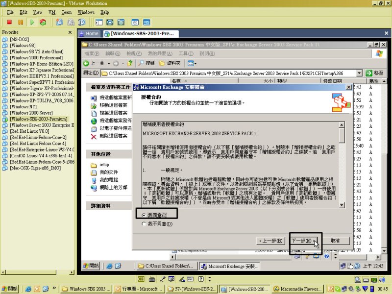Close the Favorites panel with its X
This screenshot has width=392, height=294.
70,32
